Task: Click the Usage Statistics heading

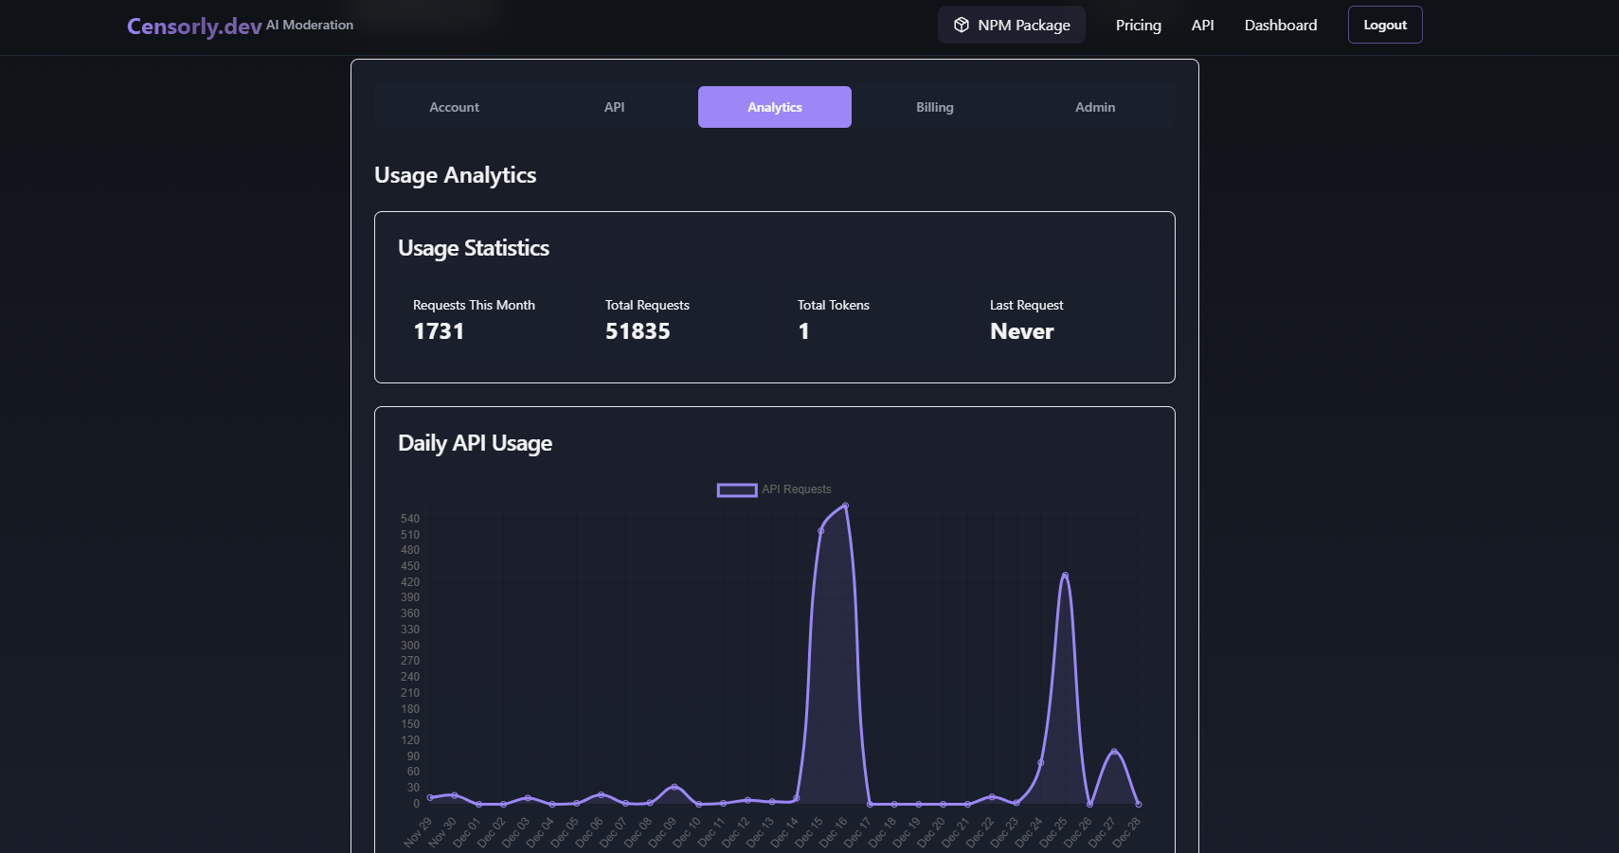Action: (474, 248)
